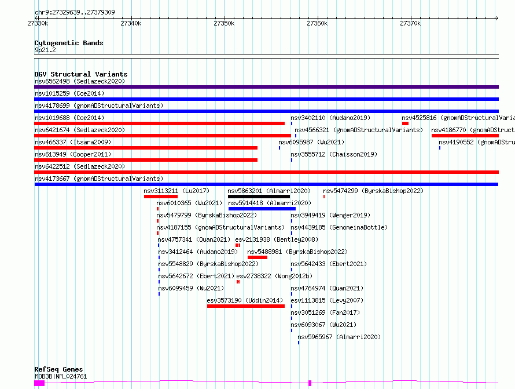Select nsv5642672 (Ebert2021) label

click(196, 276)
